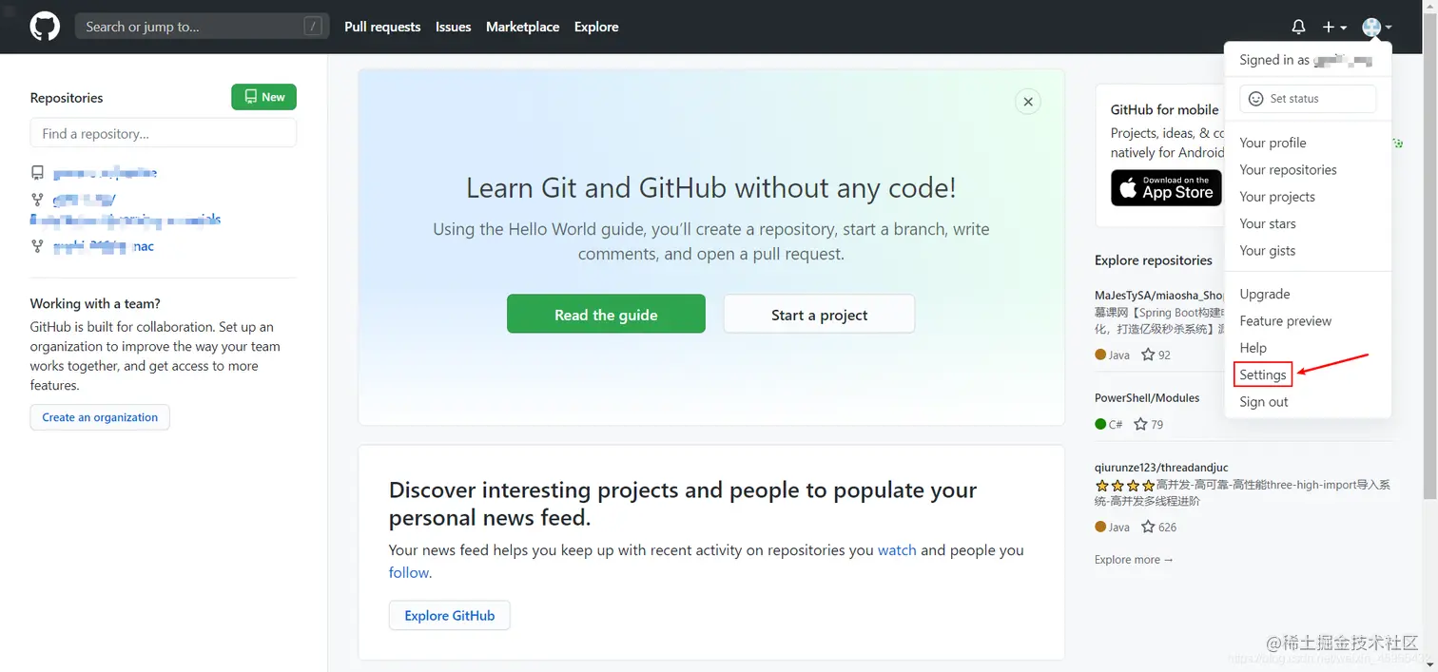
Task: Click the green New repository button
Action: (263, 97)
